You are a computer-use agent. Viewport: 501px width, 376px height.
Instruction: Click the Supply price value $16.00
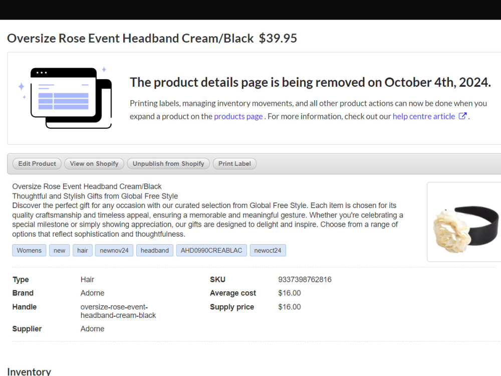tap(290, 307)
